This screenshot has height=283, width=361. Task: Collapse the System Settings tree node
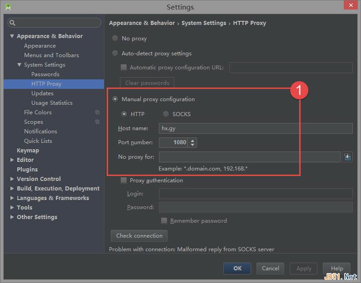(x=20, y=65)
